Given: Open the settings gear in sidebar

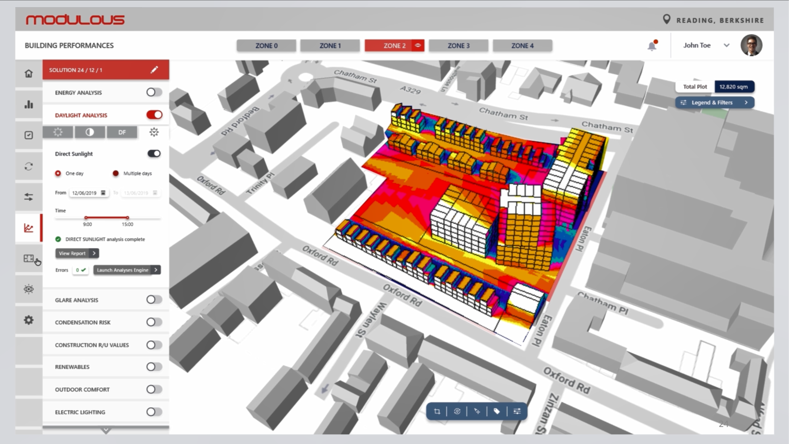Looking at the screenshot, I should point(29,320).
